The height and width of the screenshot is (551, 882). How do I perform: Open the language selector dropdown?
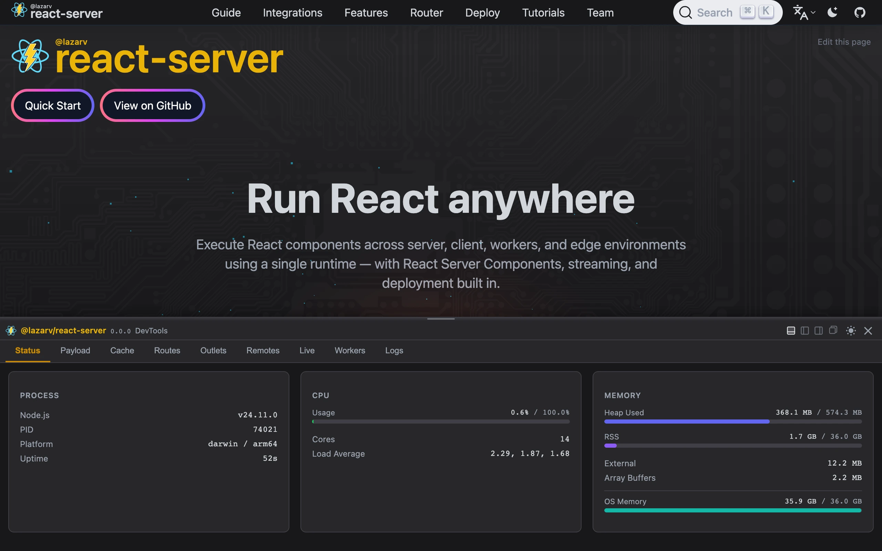click(804, 13)
